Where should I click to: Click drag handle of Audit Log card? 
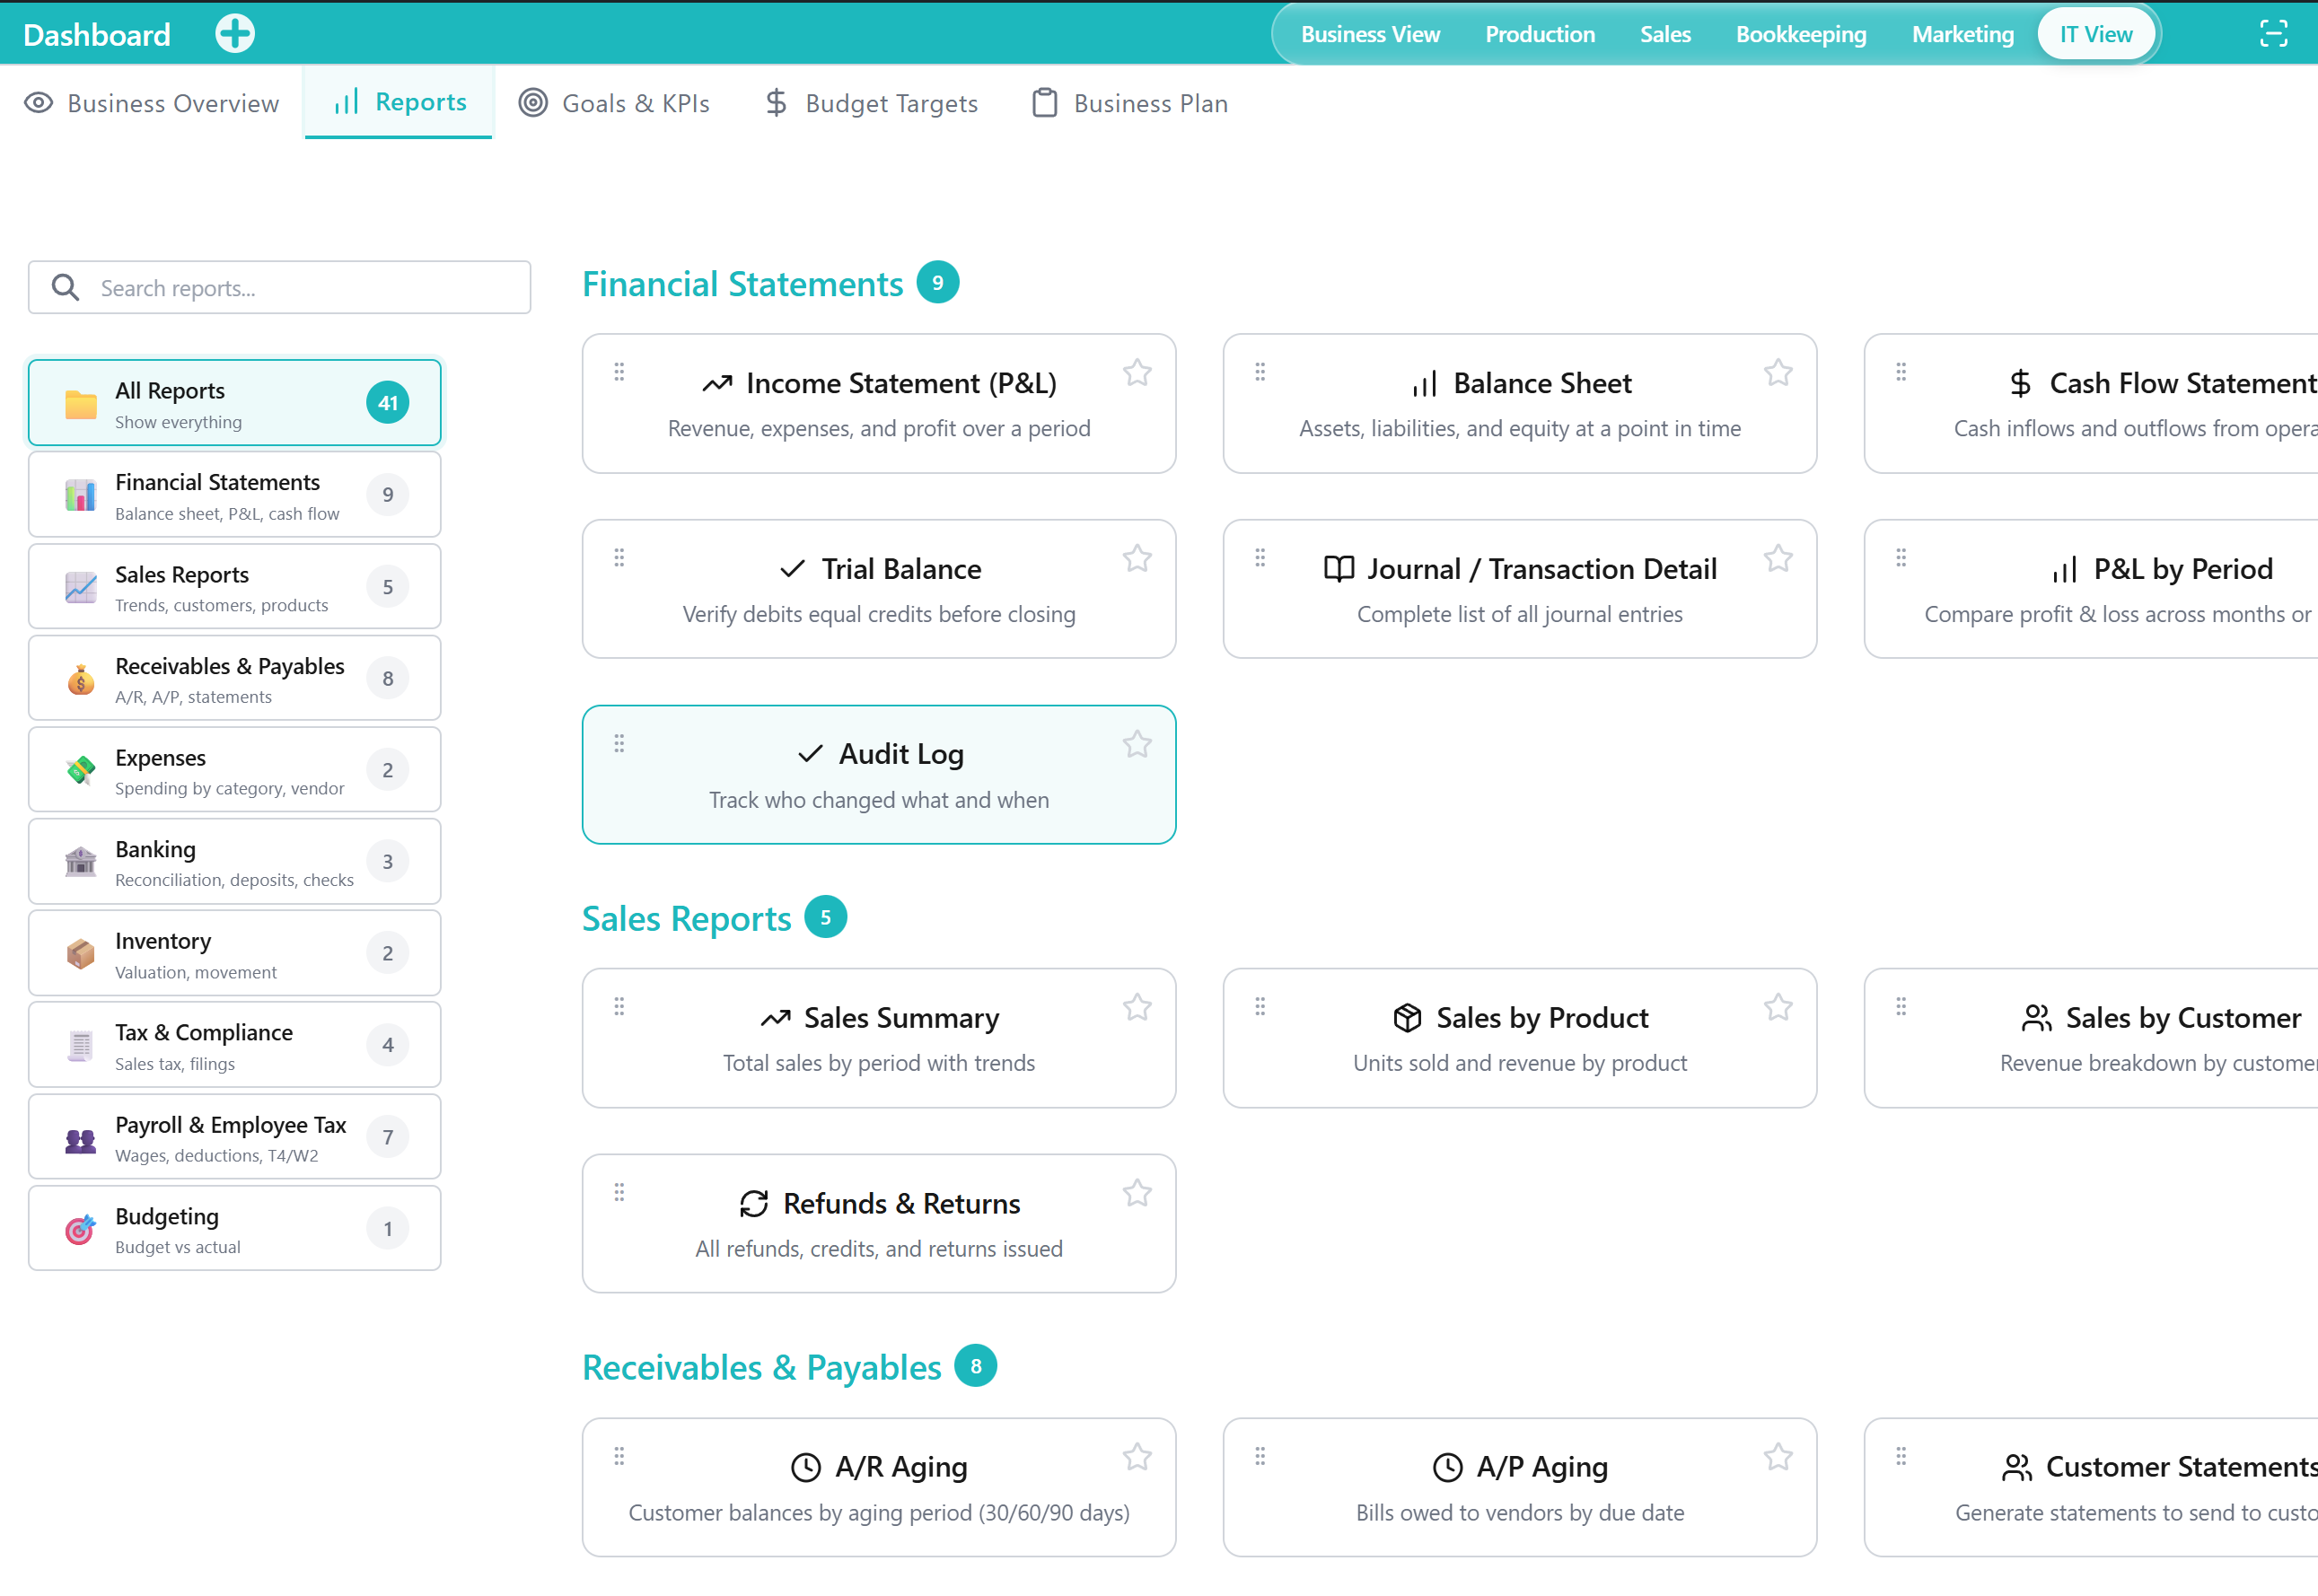tap(619, 743)
